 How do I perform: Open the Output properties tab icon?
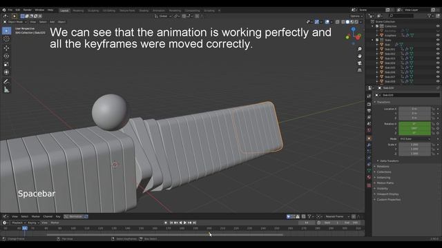tap(369, 111)
